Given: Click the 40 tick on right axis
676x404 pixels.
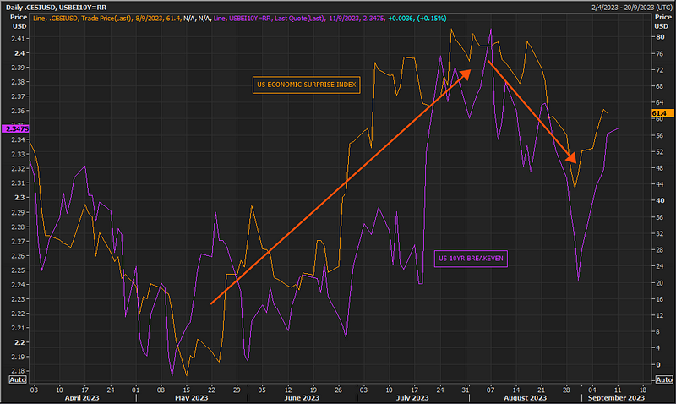Looking at the screenshot, I should (x=660, y=200).
